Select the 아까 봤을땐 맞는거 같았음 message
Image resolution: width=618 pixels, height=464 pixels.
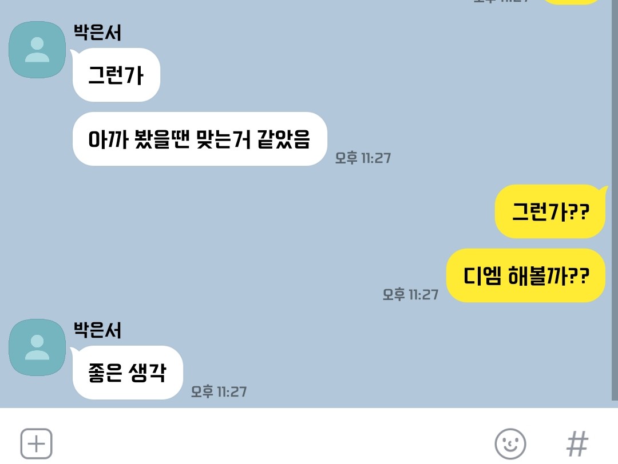pos(200,139)
